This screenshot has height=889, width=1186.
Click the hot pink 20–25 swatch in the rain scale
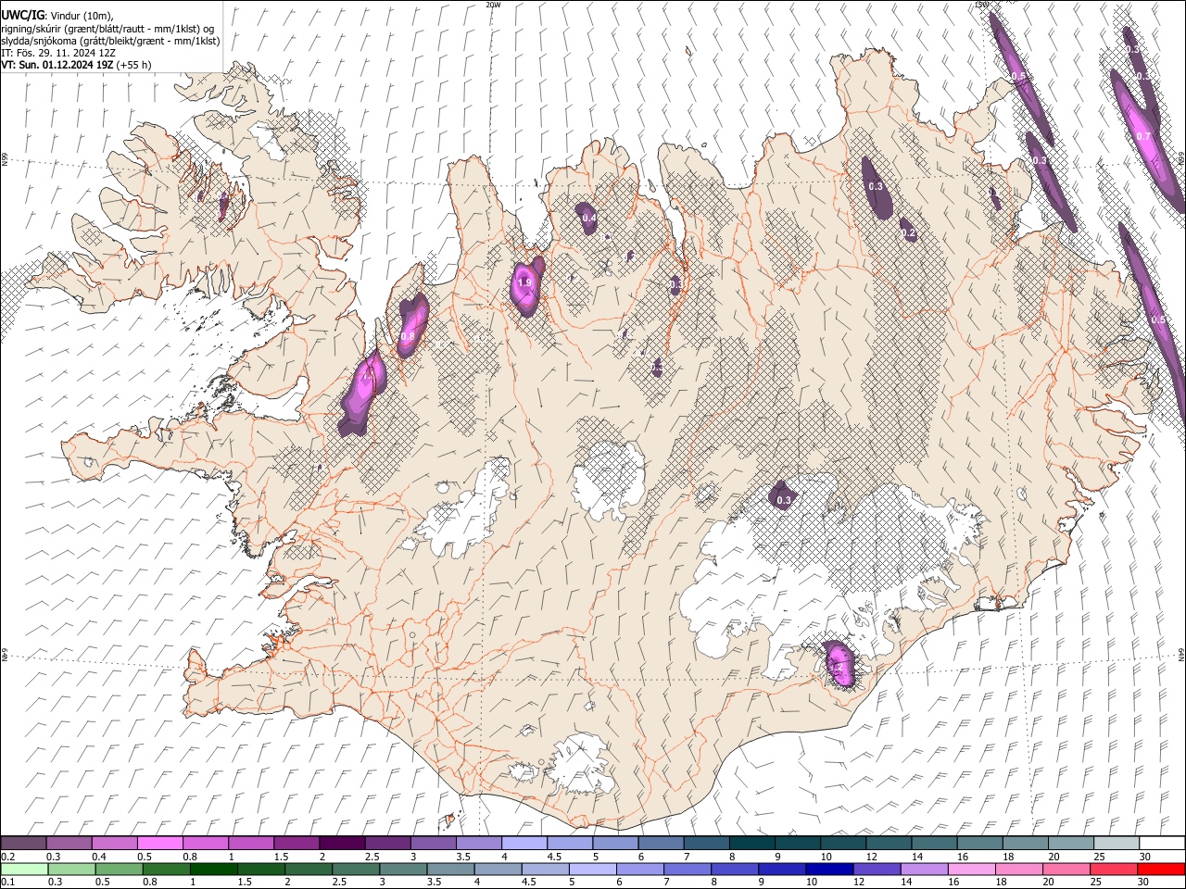pos(1066,869)
